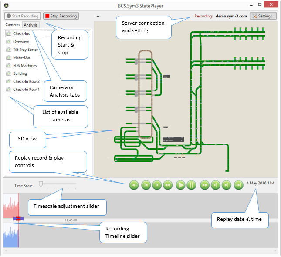Click the fast-forward double-arrow button
The width and height of the screenshot is (281, 257).
[x=204, y=185]
